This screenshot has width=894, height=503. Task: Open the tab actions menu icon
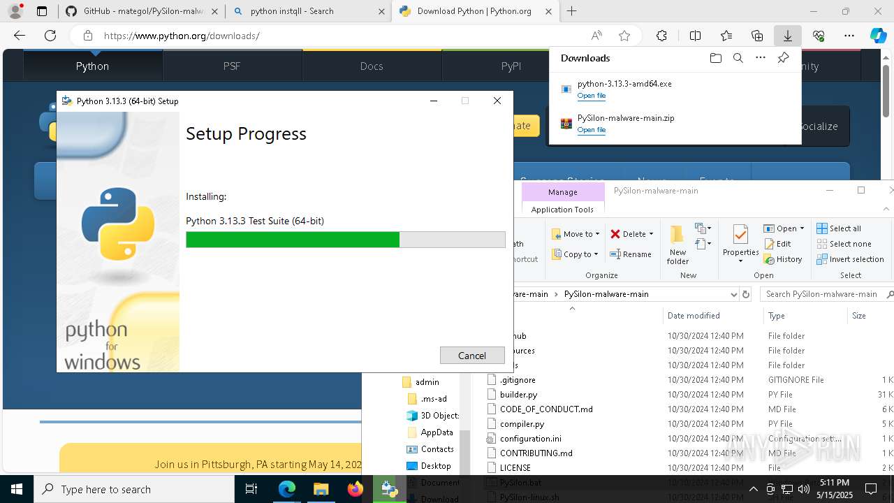point(41,11)
